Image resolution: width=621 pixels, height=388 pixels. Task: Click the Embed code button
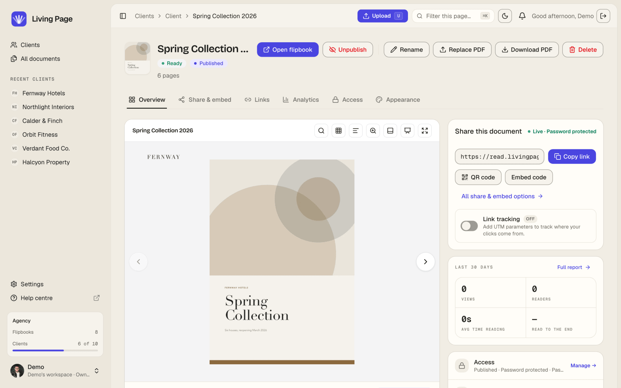pos(529,177)
